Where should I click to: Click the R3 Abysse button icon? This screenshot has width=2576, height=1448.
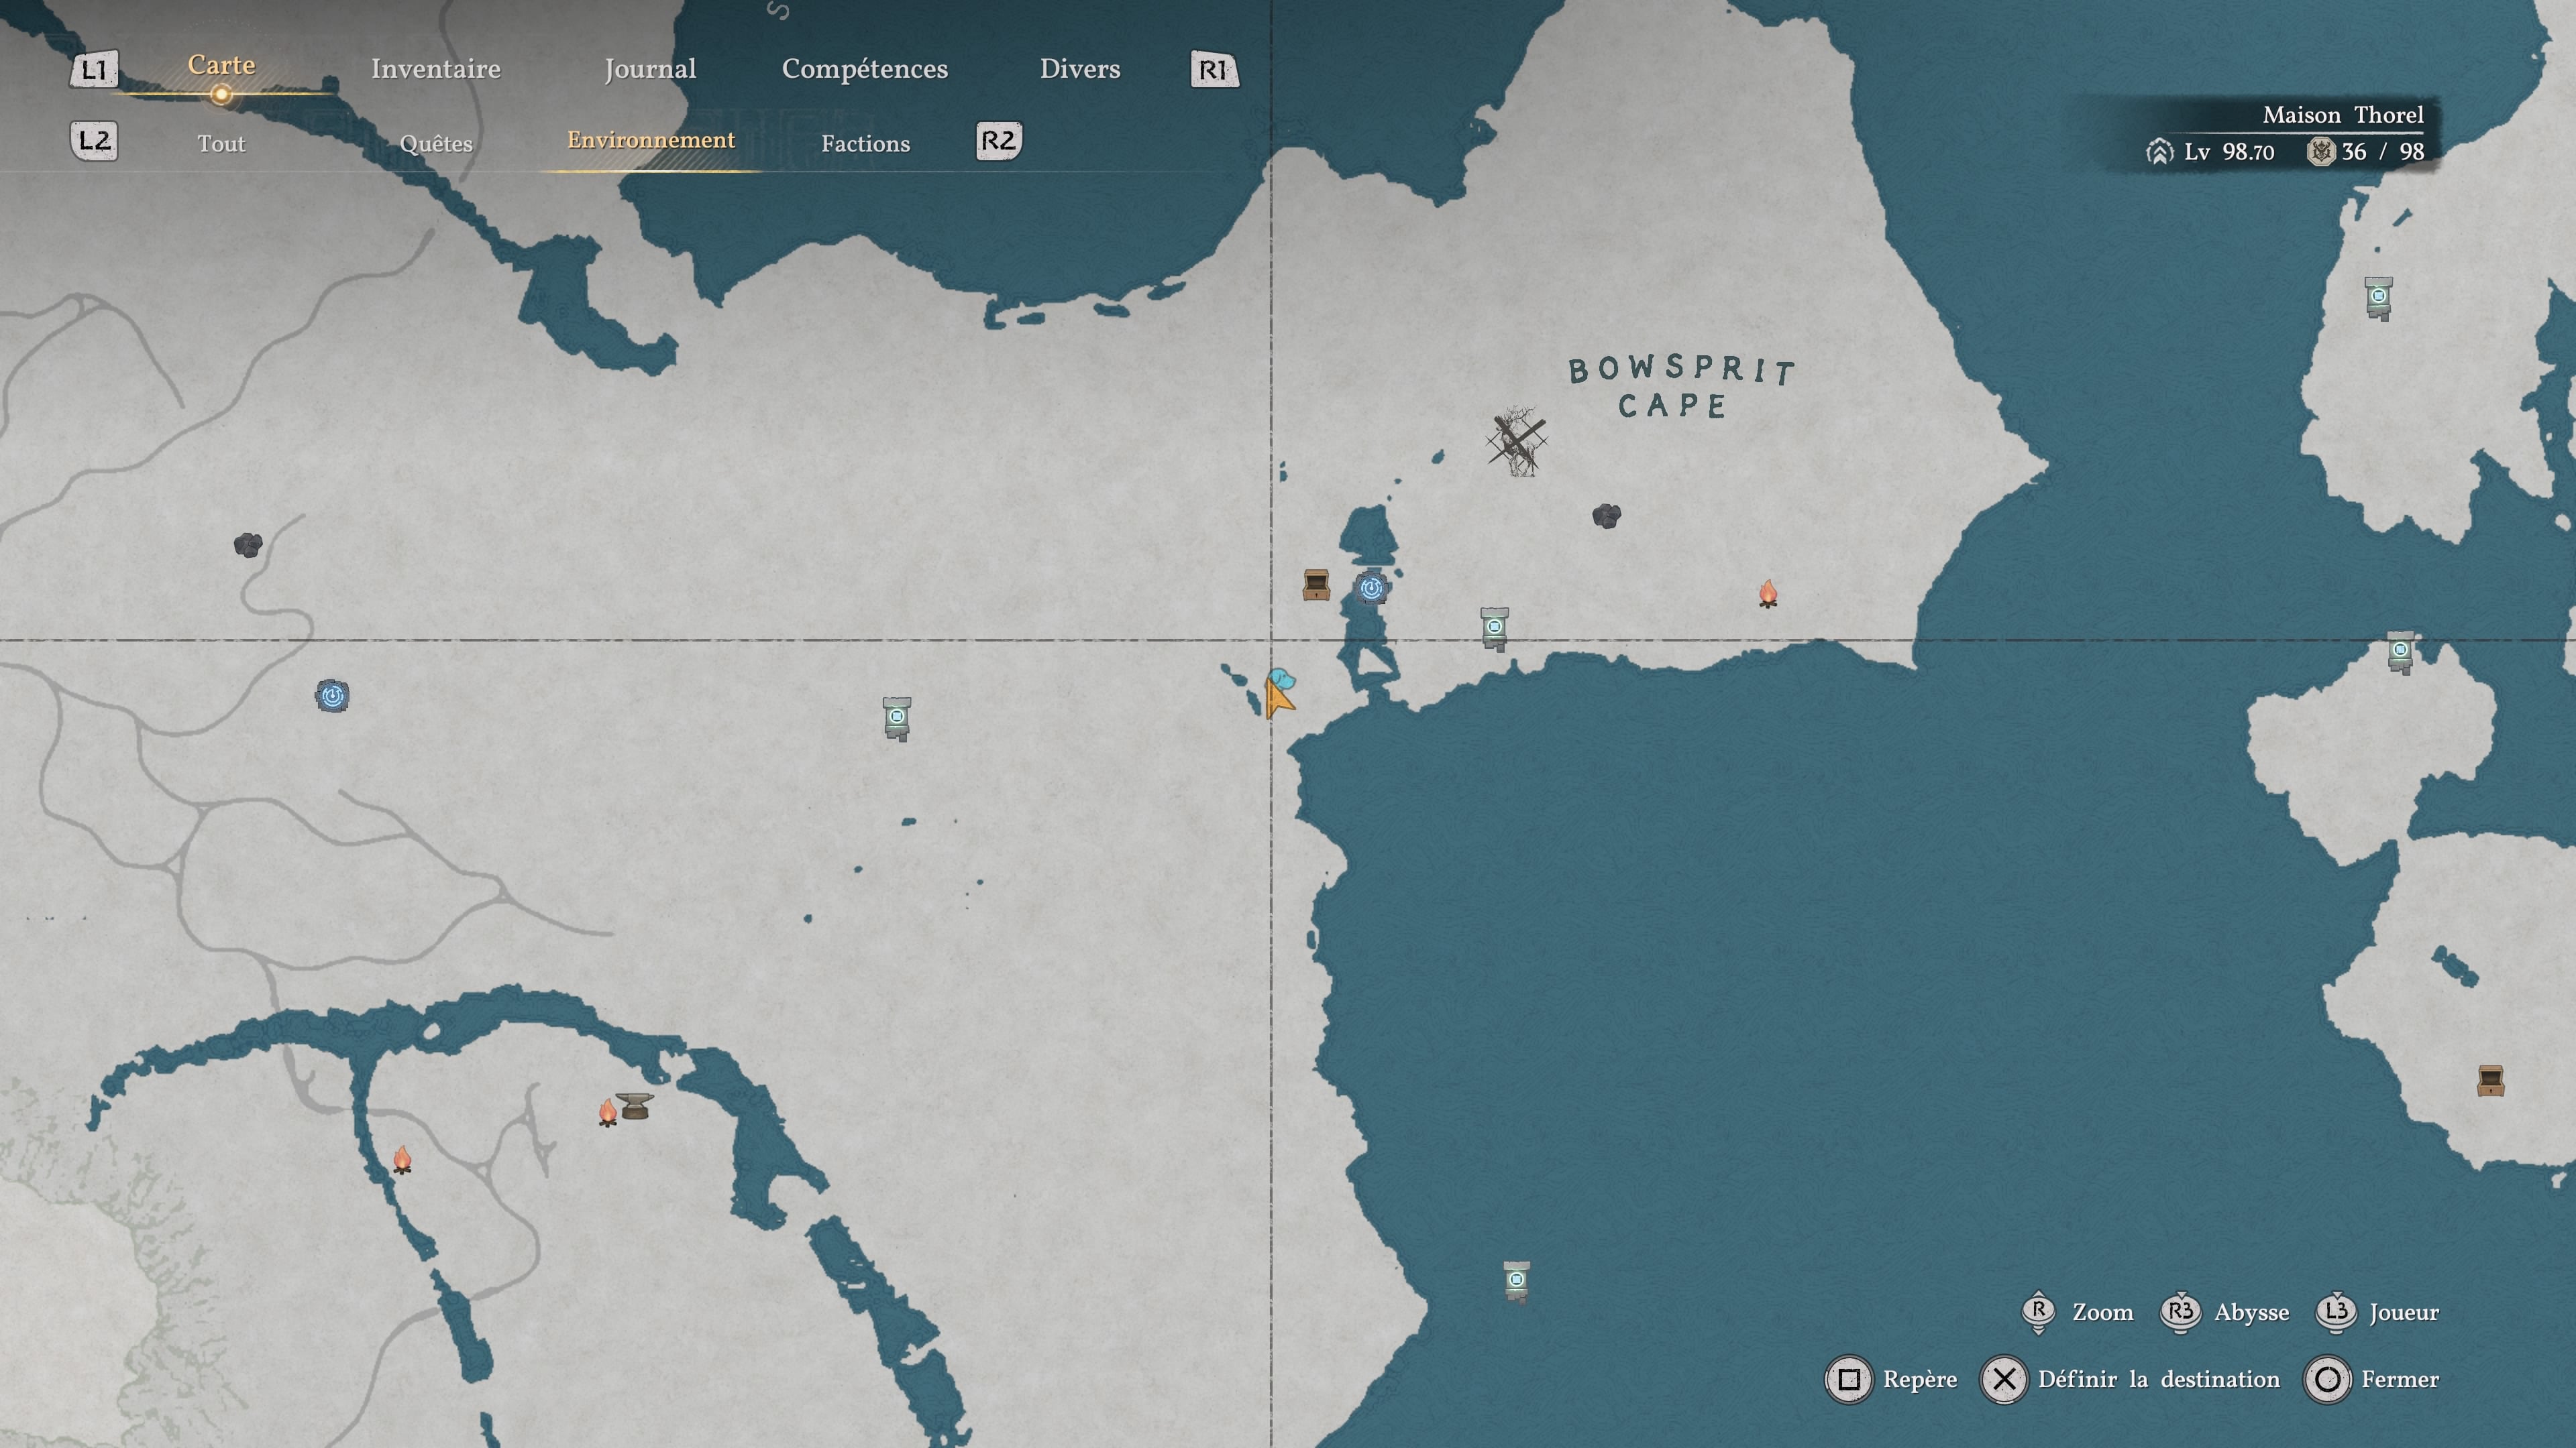2180,1312
